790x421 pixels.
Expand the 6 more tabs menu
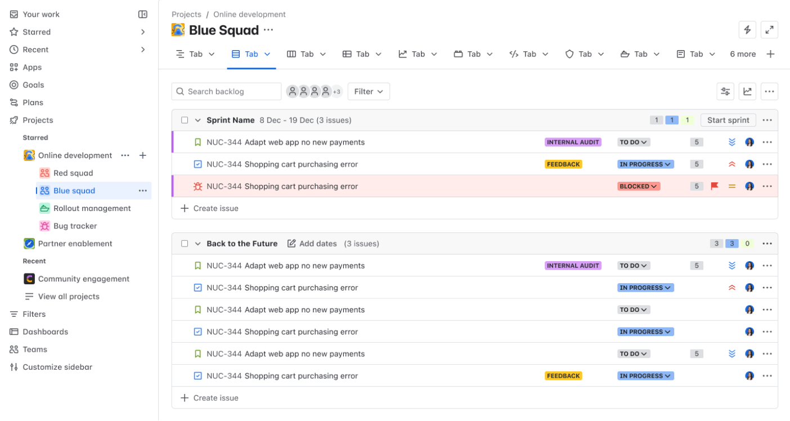point(743,53)
